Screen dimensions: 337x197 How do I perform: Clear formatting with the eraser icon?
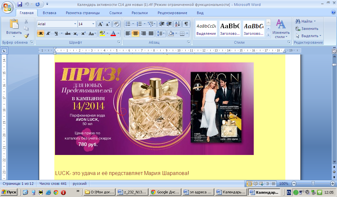[x=116, y=24]
